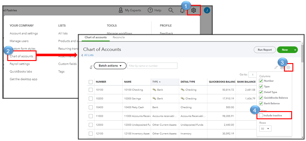Click the sort arrow icon beside Batch actions
Viewport: 306px width, 141px height.
click(91, 67)
